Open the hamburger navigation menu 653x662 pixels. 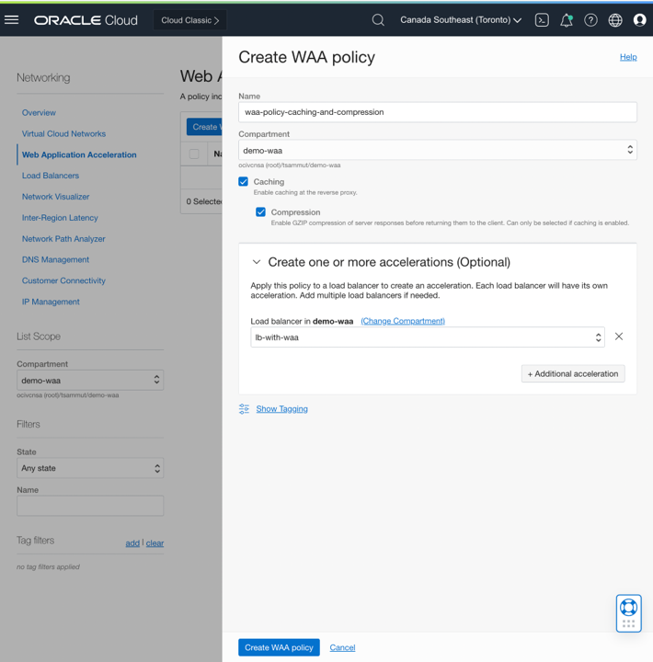11,20
